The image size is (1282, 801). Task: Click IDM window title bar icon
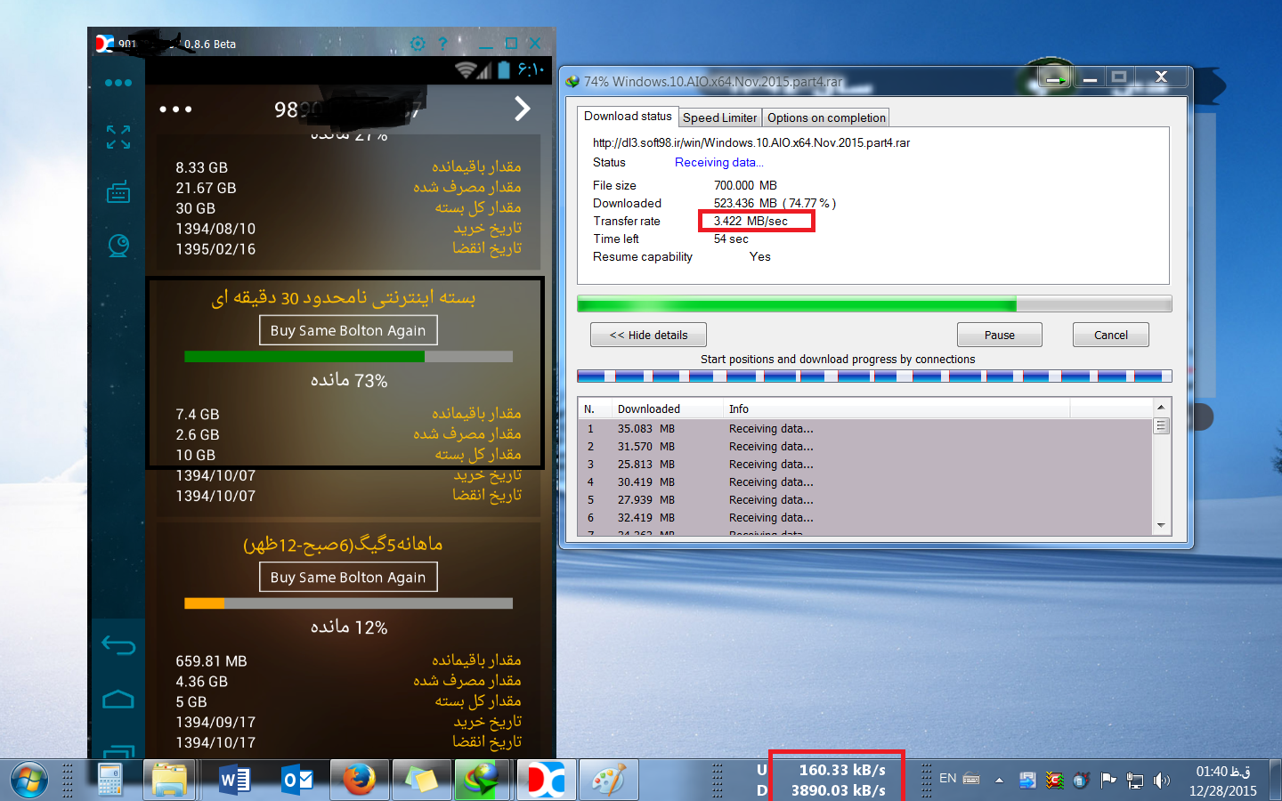(x=572, y=81)
